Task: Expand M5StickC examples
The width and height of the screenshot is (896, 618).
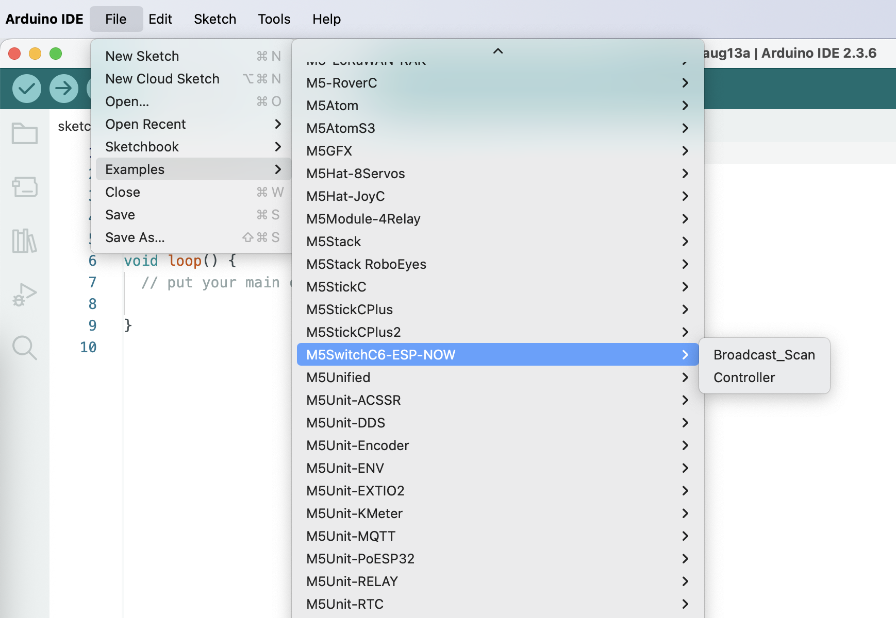Action: click(x=498, y=287)
